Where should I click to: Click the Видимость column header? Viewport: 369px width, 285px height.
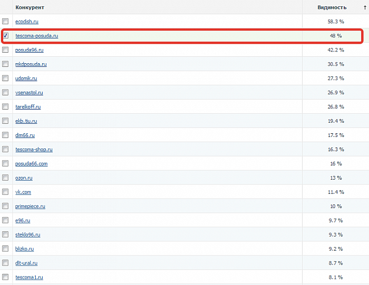[336, 7]
